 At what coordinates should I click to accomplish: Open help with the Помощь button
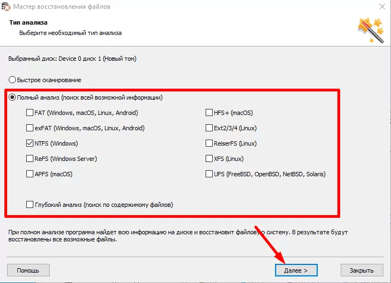click(x=28, y=270)
